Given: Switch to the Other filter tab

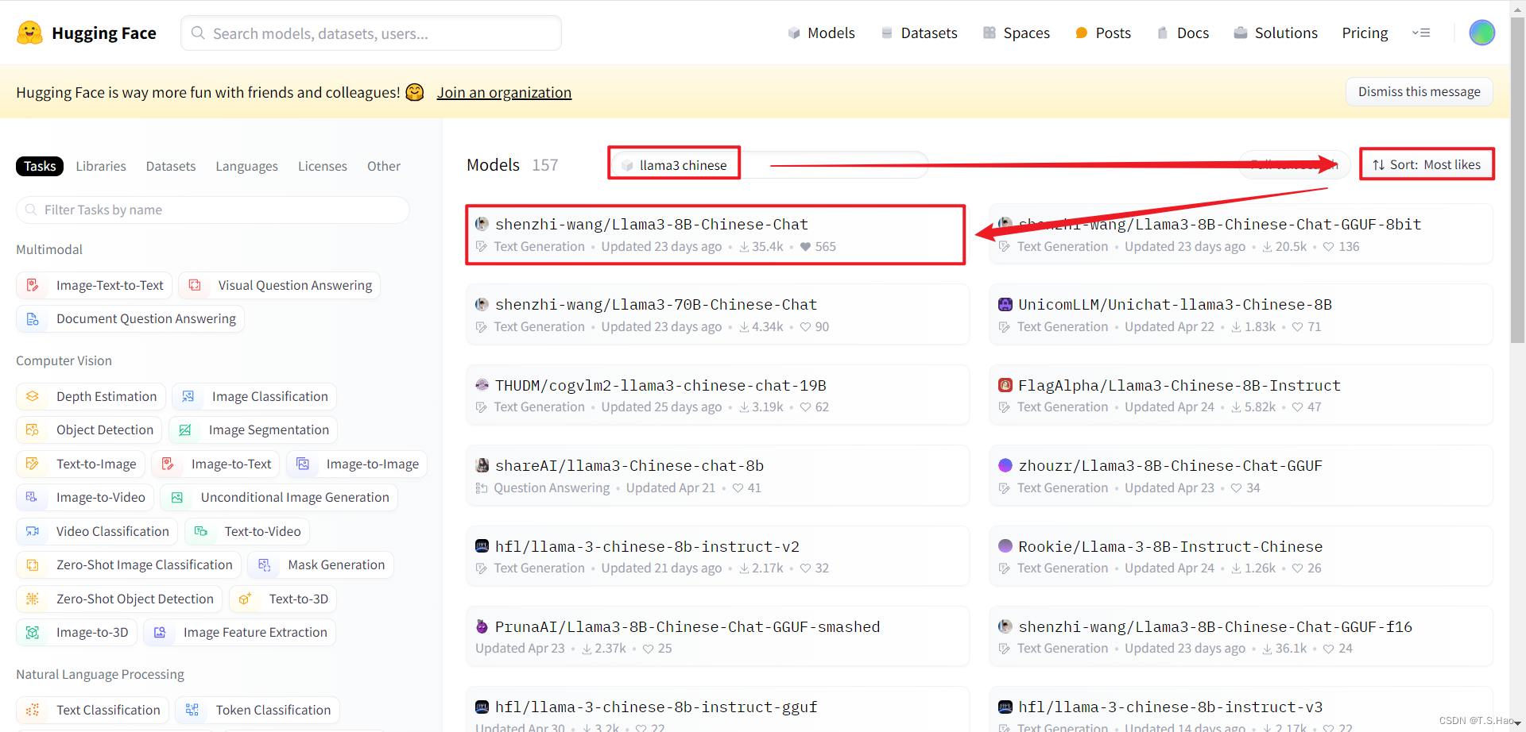Looking at the screenshot, I should pos(384,166).
